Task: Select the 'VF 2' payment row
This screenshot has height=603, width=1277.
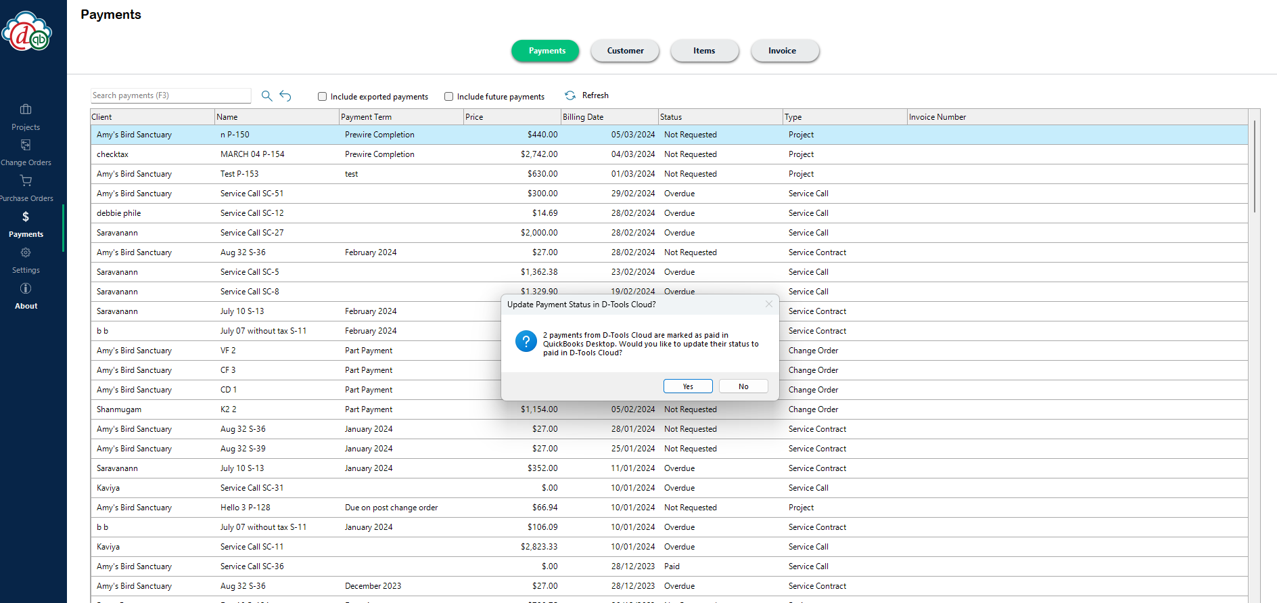Action: point(669,351)
